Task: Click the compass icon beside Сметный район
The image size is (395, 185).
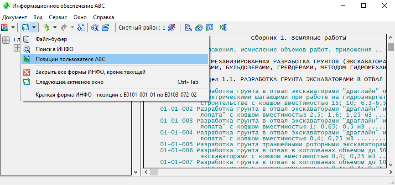Action: [x=172, y=27]
